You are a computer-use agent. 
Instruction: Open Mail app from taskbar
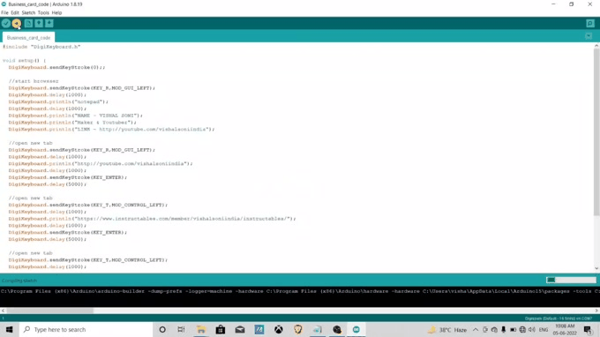pyautogui.click(x=240, y=329)
